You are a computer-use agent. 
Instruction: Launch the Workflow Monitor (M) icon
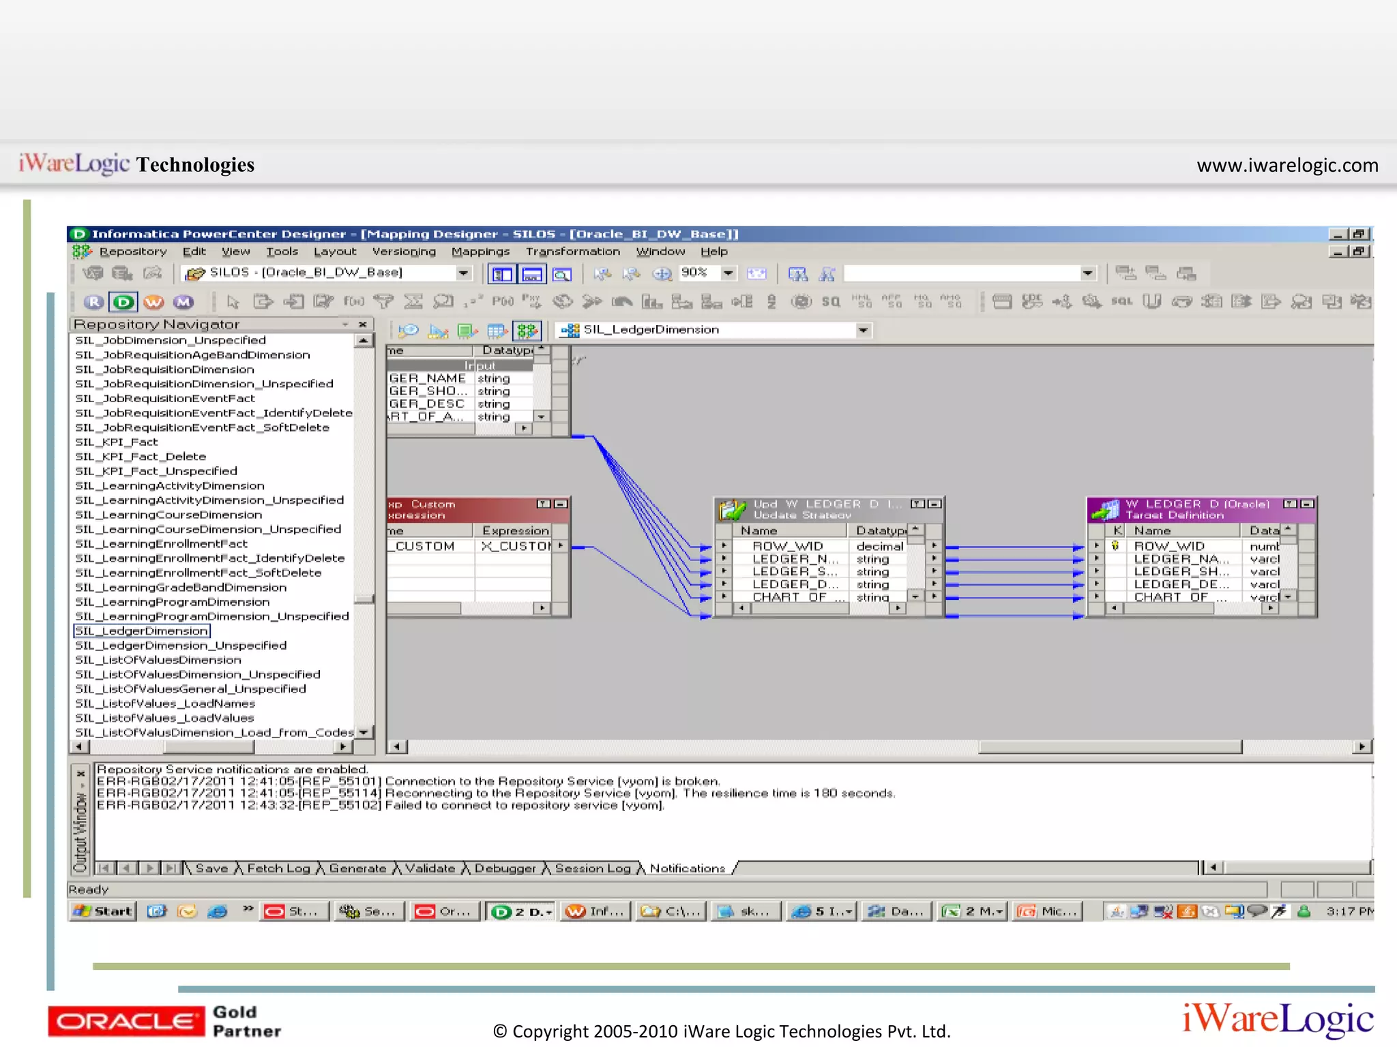pyautogui.click(x=183, y=302)
